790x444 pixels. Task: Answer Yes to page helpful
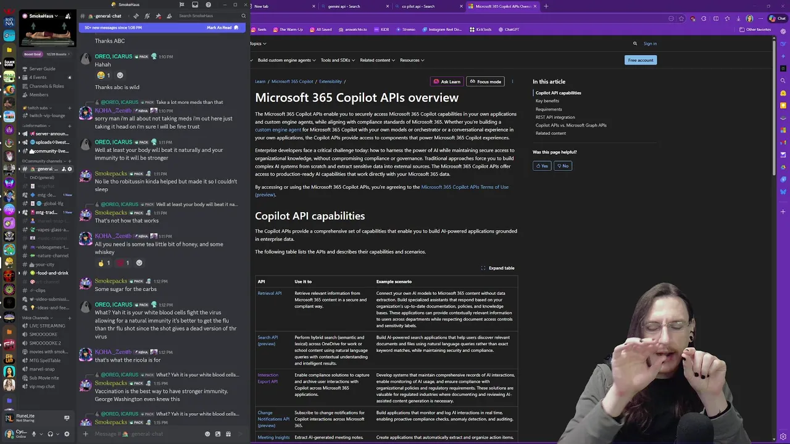coord(541,166)
